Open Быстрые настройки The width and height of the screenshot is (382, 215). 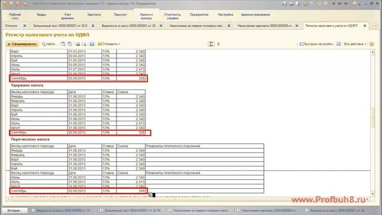coord(316,44)
